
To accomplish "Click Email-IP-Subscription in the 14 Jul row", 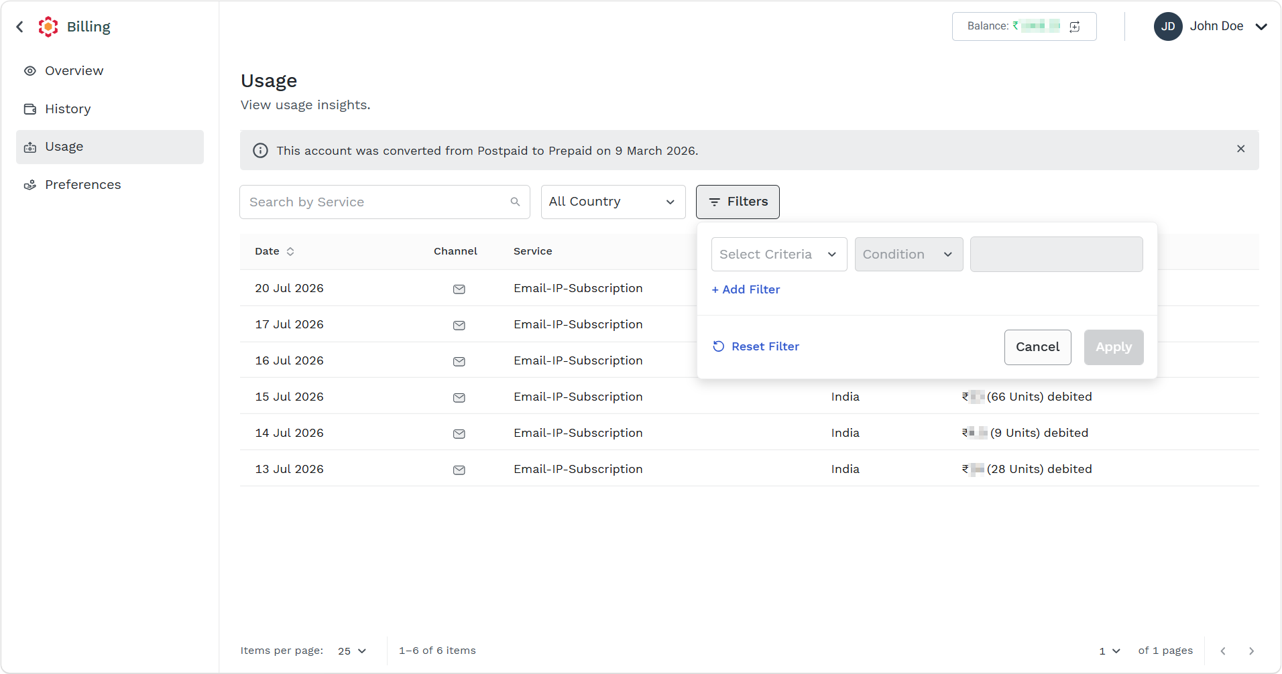I will (578, 433).
